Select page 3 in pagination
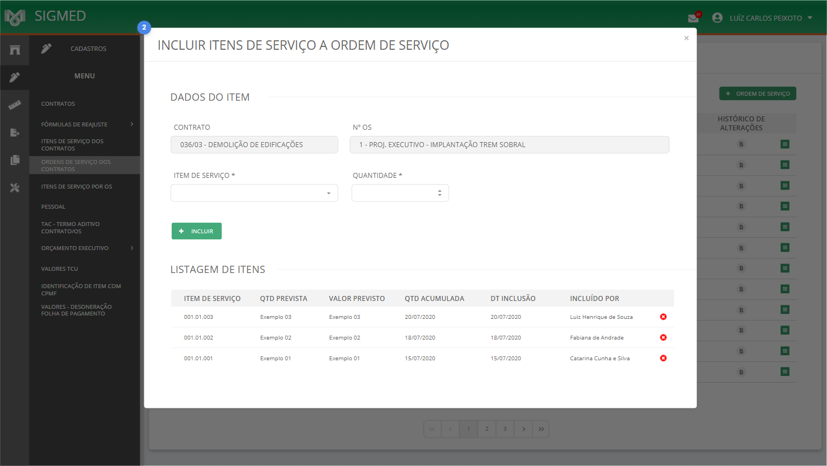This screenshot has width=827, height=466. pos(505,429)
